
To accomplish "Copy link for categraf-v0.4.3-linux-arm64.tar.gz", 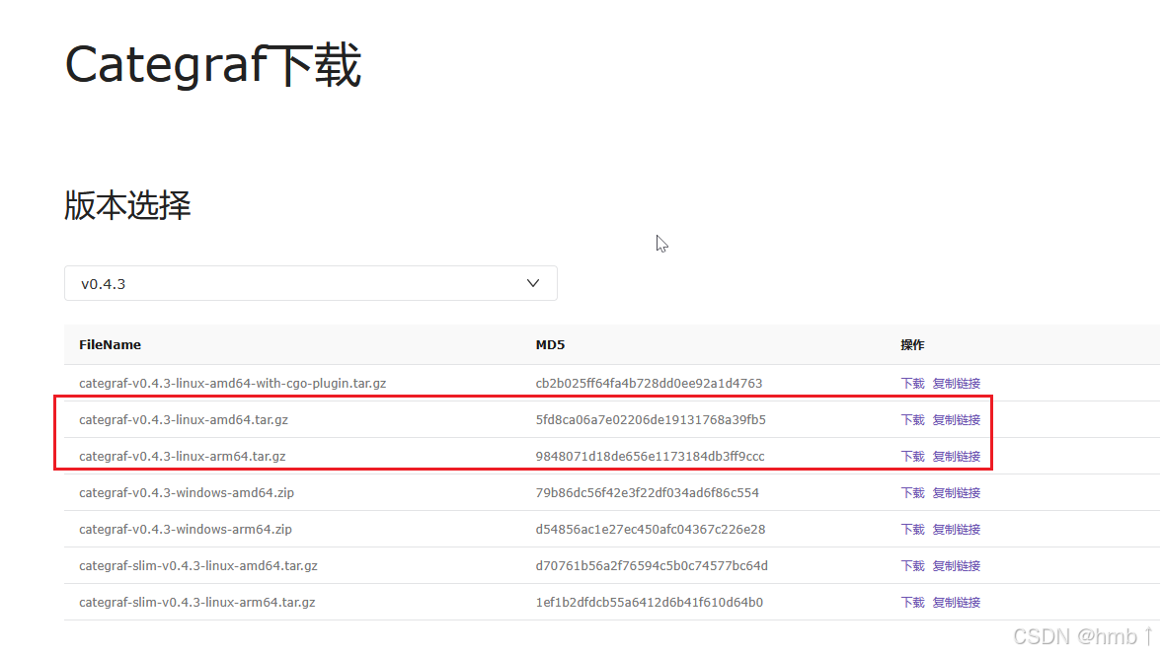I will tap(956, 456).
